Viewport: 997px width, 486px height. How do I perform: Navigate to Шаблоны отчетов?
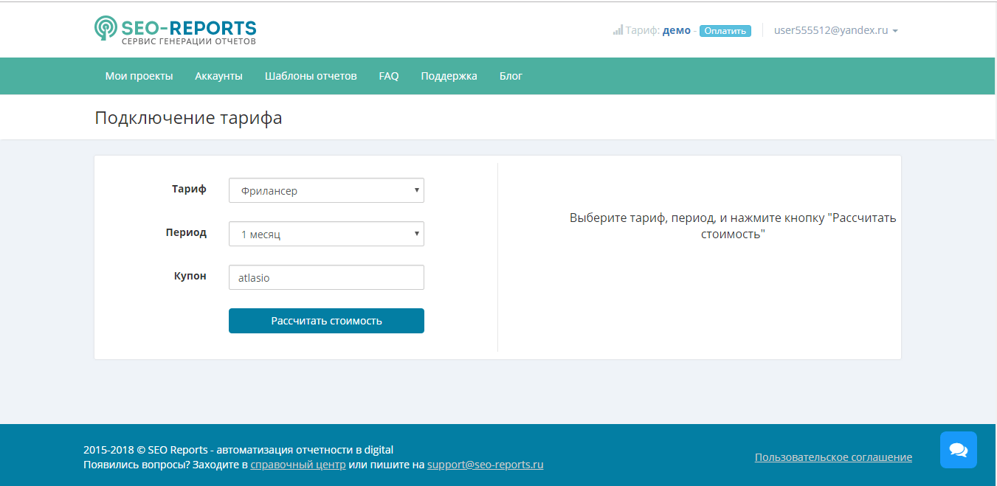[x=311, y=76]
